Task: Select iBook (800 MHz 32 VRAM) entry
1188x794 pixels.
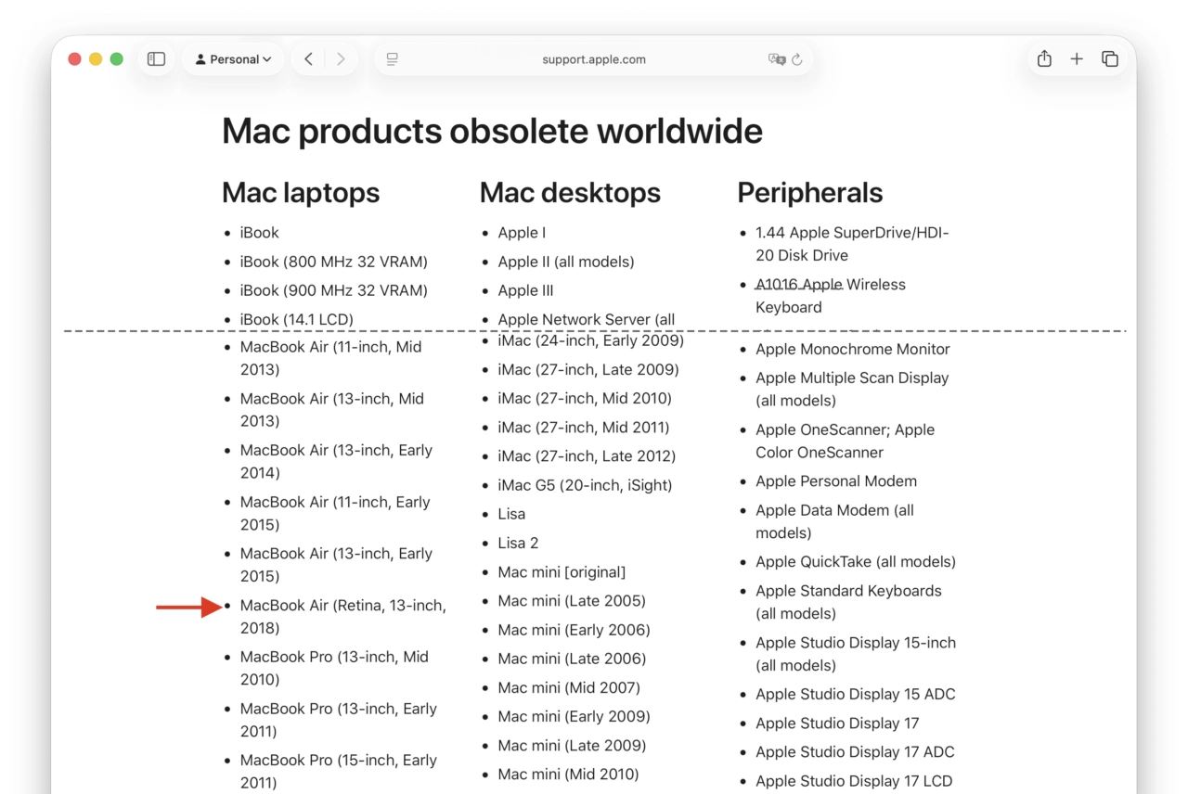Action: pos(334,262)
